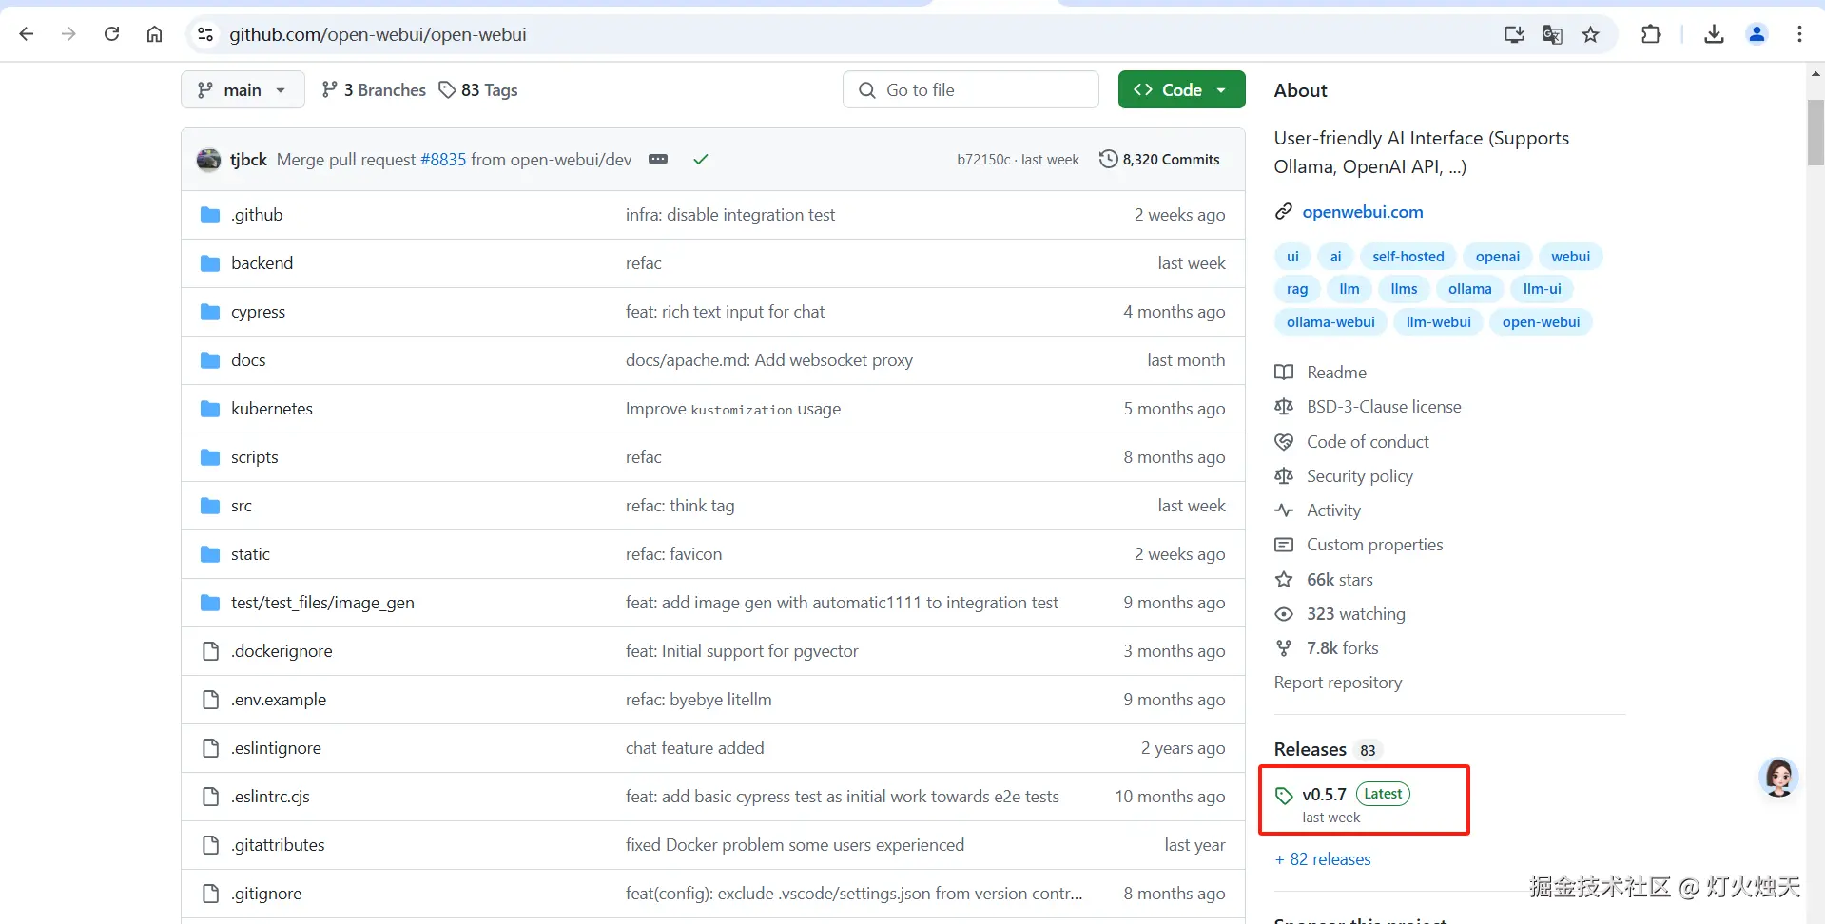The height and width of the screenshot is (924, 1825).
Task: Translate this page icon
Action: tap(1552, 34)
